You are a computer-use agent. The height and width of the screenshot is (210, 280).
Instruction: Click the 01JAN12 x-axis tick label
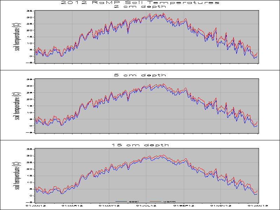coord(36,206)
